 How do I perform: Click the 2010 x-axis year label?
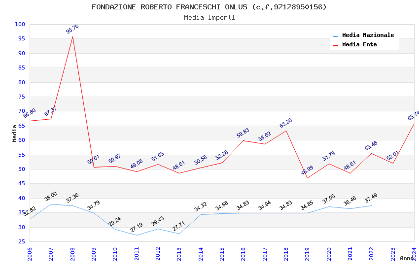coord(115,254)
